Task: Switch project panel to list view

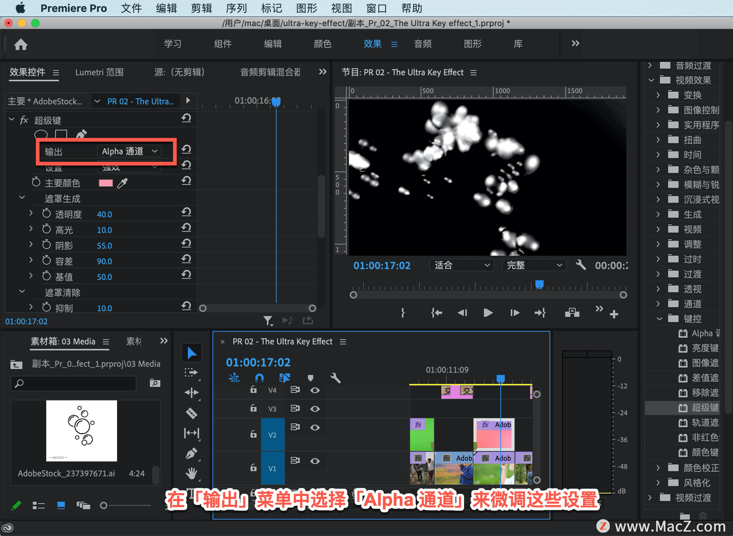Action: click(x=39, y=505)
